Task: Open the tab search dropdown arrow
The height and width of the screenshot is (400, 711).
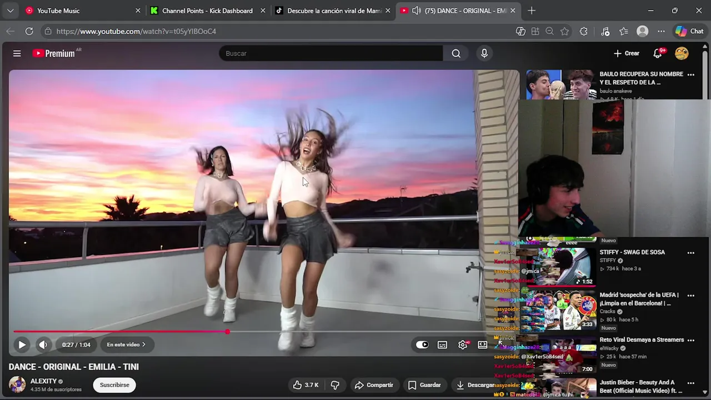Action: click(x=10, y=11)
